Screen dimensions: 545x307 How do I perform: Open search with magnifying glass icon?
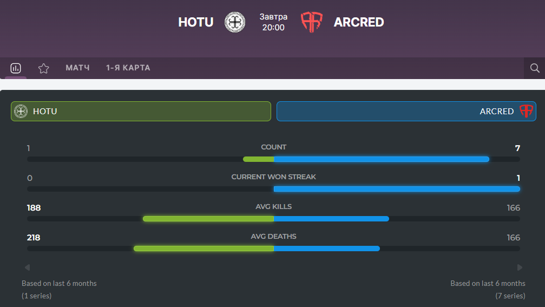point(535,68)
